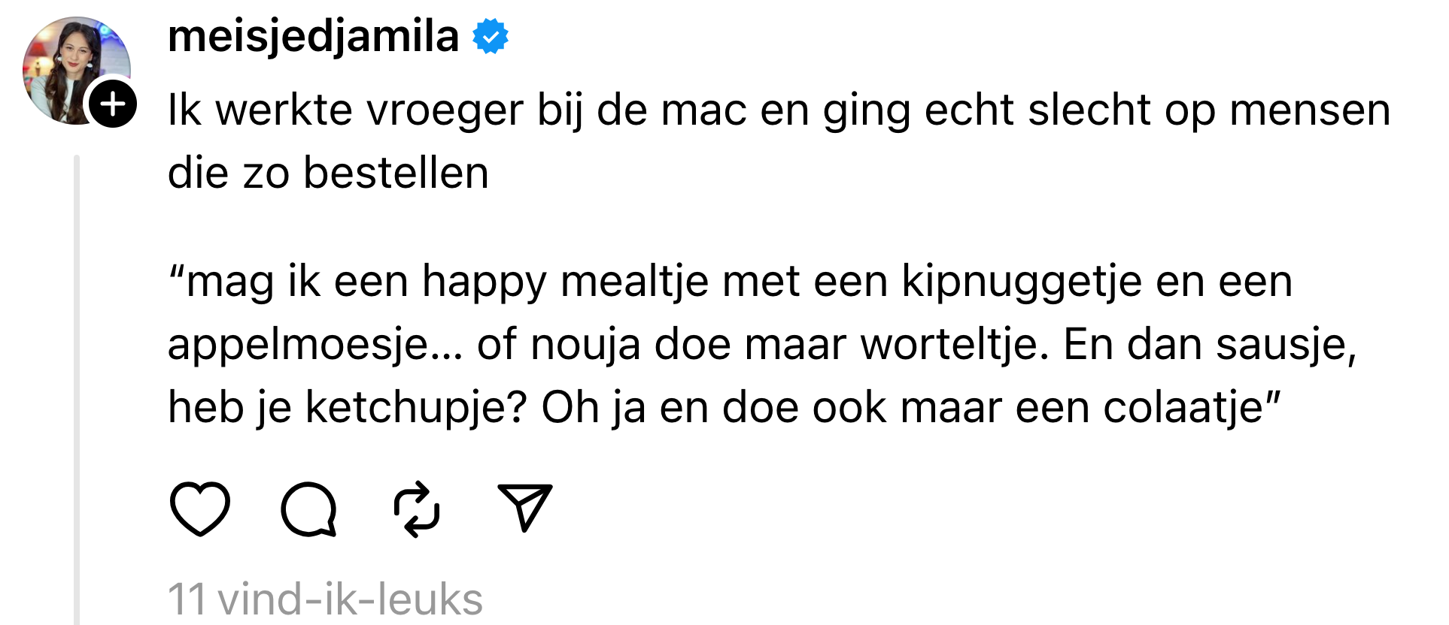Like the post with the heart icon
The image size is (1449, 625).
point(199,509)
